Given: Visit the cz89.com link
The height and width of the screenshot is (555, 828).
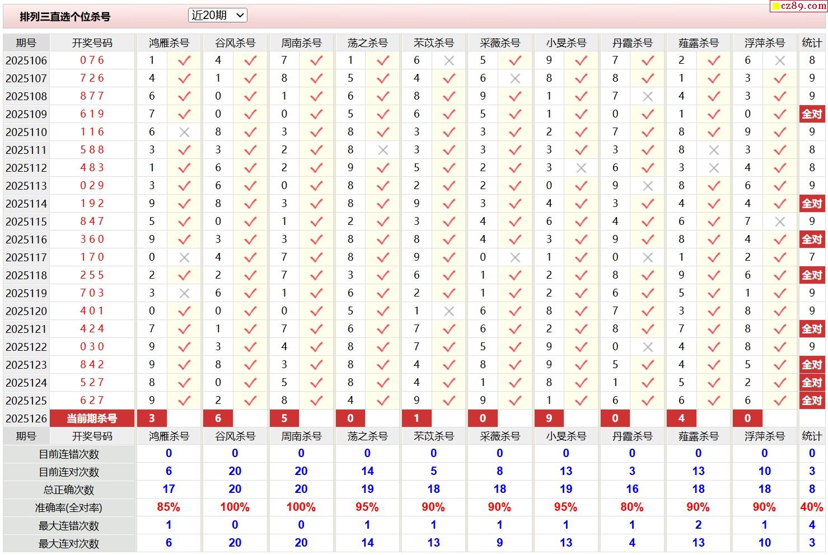Looking at the screenshot, I should coord(803,6).
